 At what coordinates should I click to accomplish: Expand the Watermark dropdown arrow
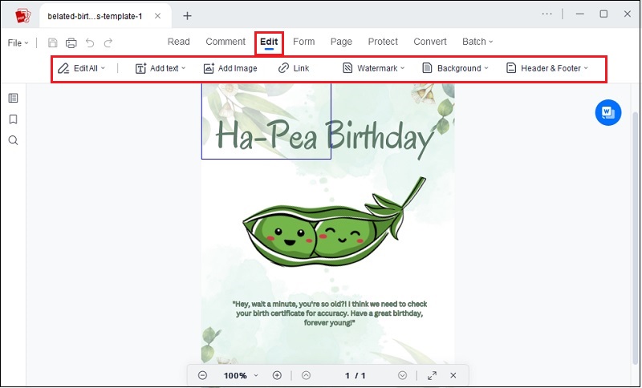[x=403, y=68]
